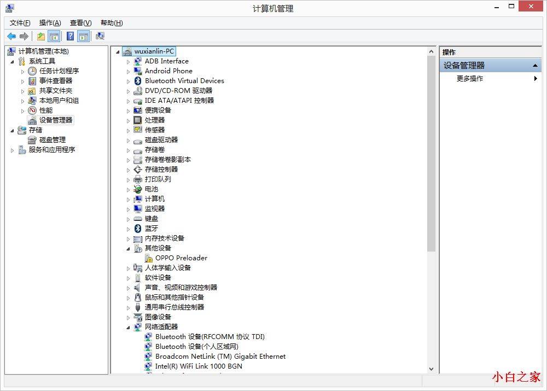Click the Up one level toolbar icon

[x=41, y=36]
